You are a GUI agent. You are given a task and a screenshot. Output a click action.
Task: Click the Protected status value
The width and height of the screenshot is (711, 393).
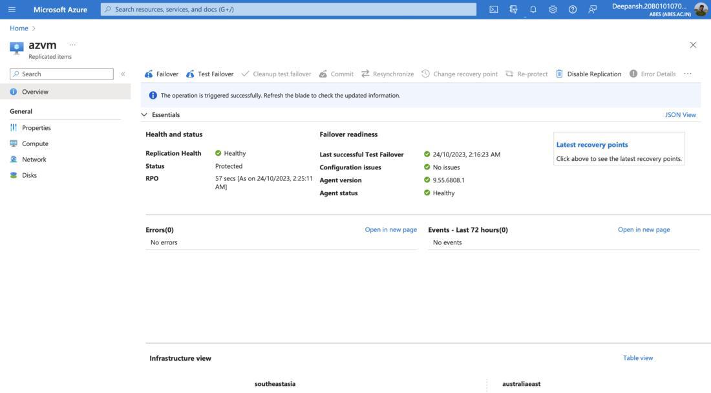coord(229,166)
